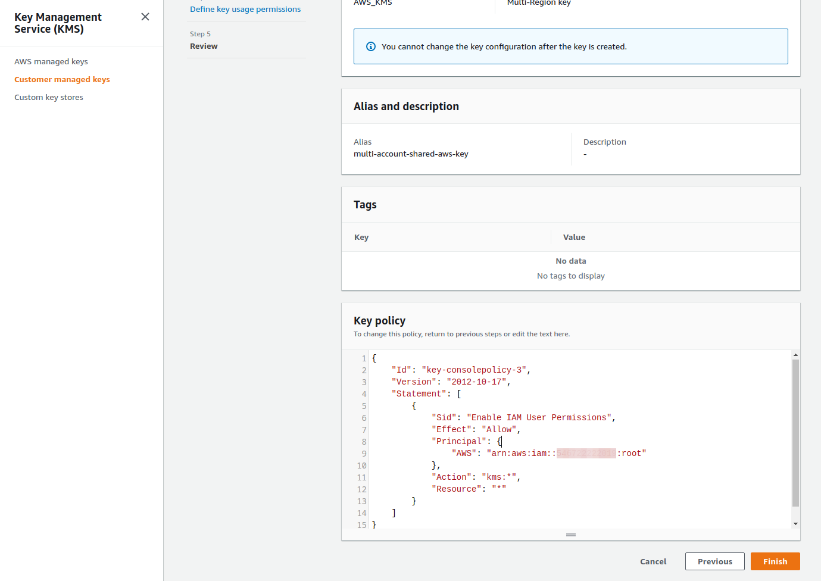Viewport: 821px width, 581px height.
Task: Return to the Define key usage permissions step
Action: tap(244, 8)
